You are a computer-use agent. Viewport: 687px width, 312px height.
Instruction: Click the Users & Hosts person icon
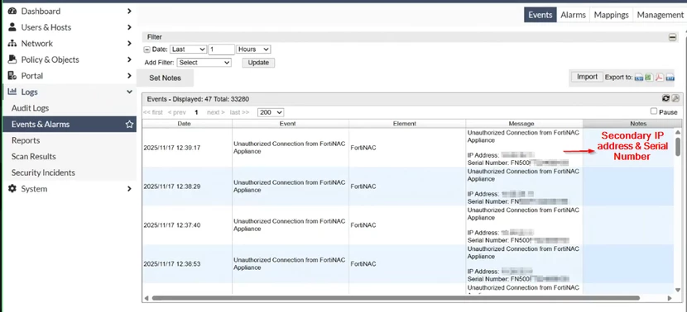pos(12,27)
